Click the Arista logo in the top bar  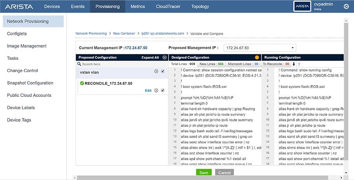point(19,7)
